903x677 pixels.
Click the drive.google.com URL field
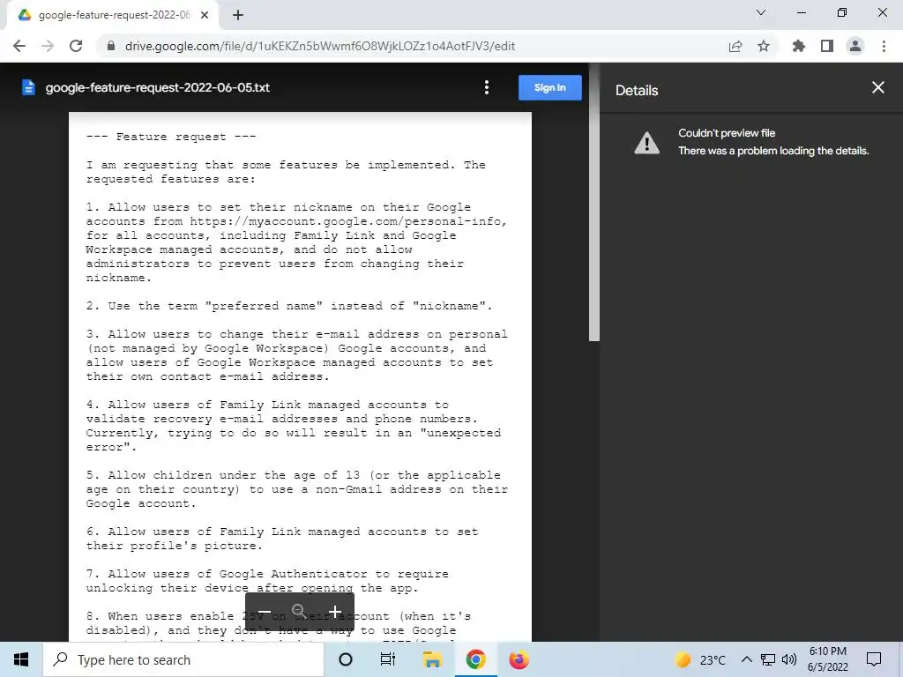point(319,46)
